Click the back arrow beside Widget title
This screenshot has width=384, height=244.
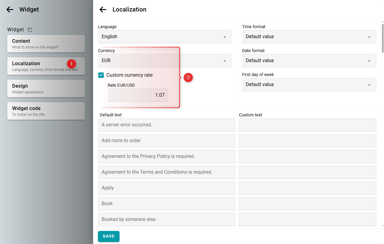[x=10, y=9]
